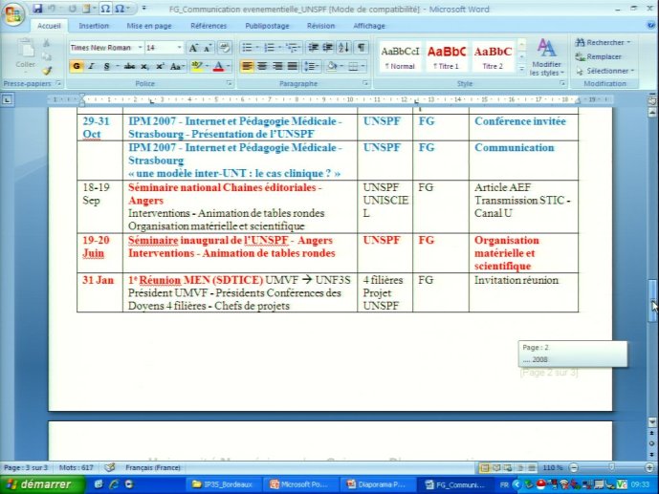
Task: Click the Cut scissors icon
Action: tap(47, 43)
